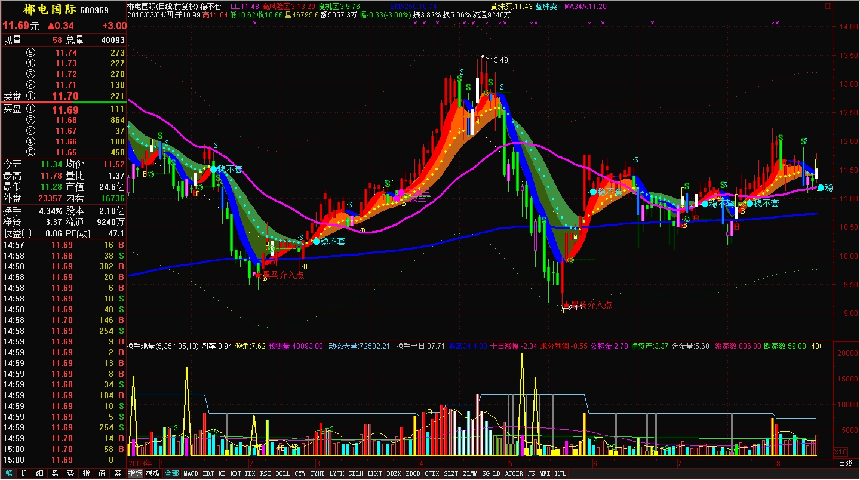This screenshot has width=860, height=480.
Task: Select the SLZT indicator
Action: pos(451,473)
